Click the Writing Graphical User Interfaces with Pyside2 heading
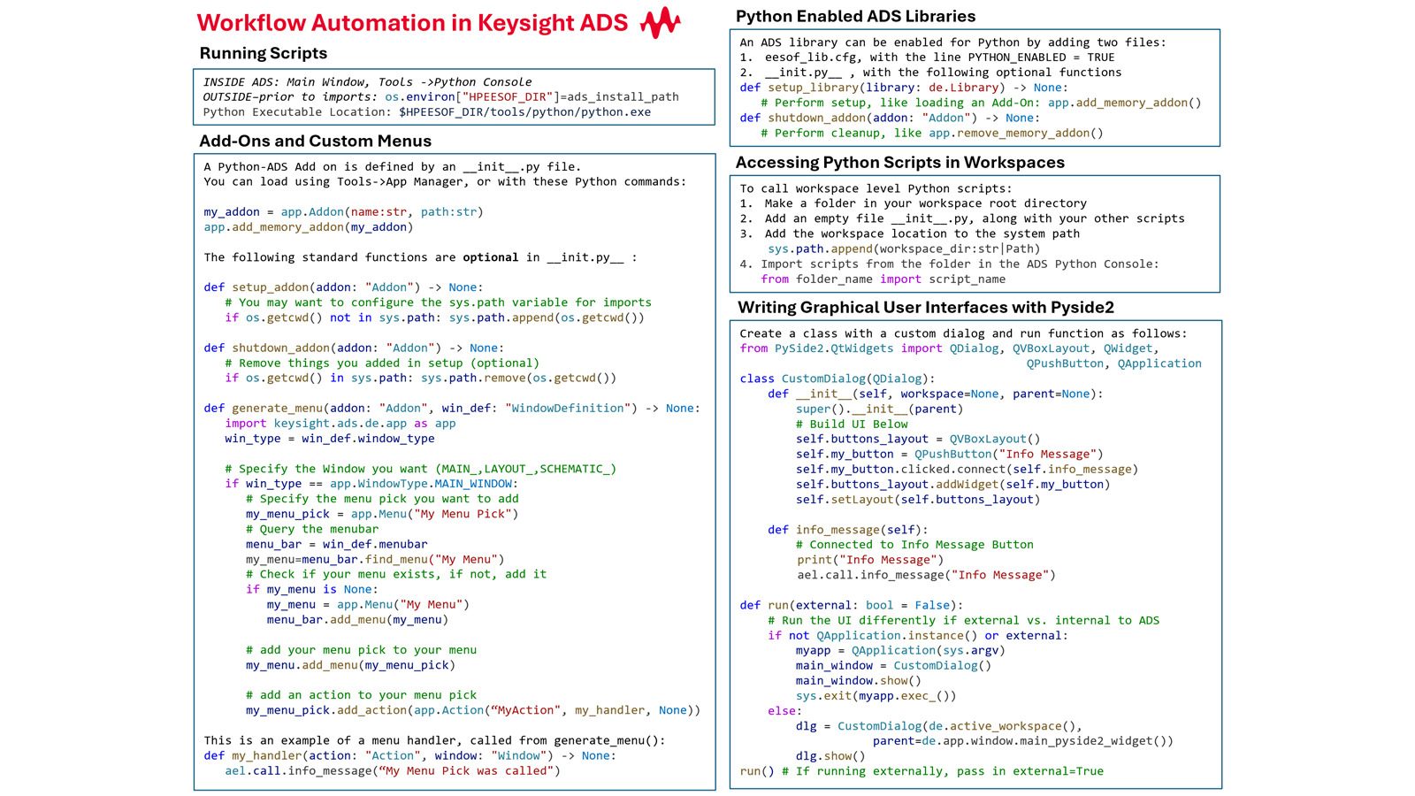Viewport: 1415px width, 796px height. pyautogui.click(x=925, y=307)
